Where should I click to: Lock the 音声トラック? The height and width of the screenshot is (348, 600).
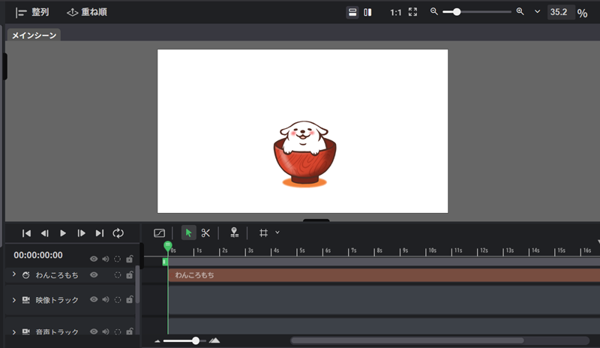coord(130,331)
